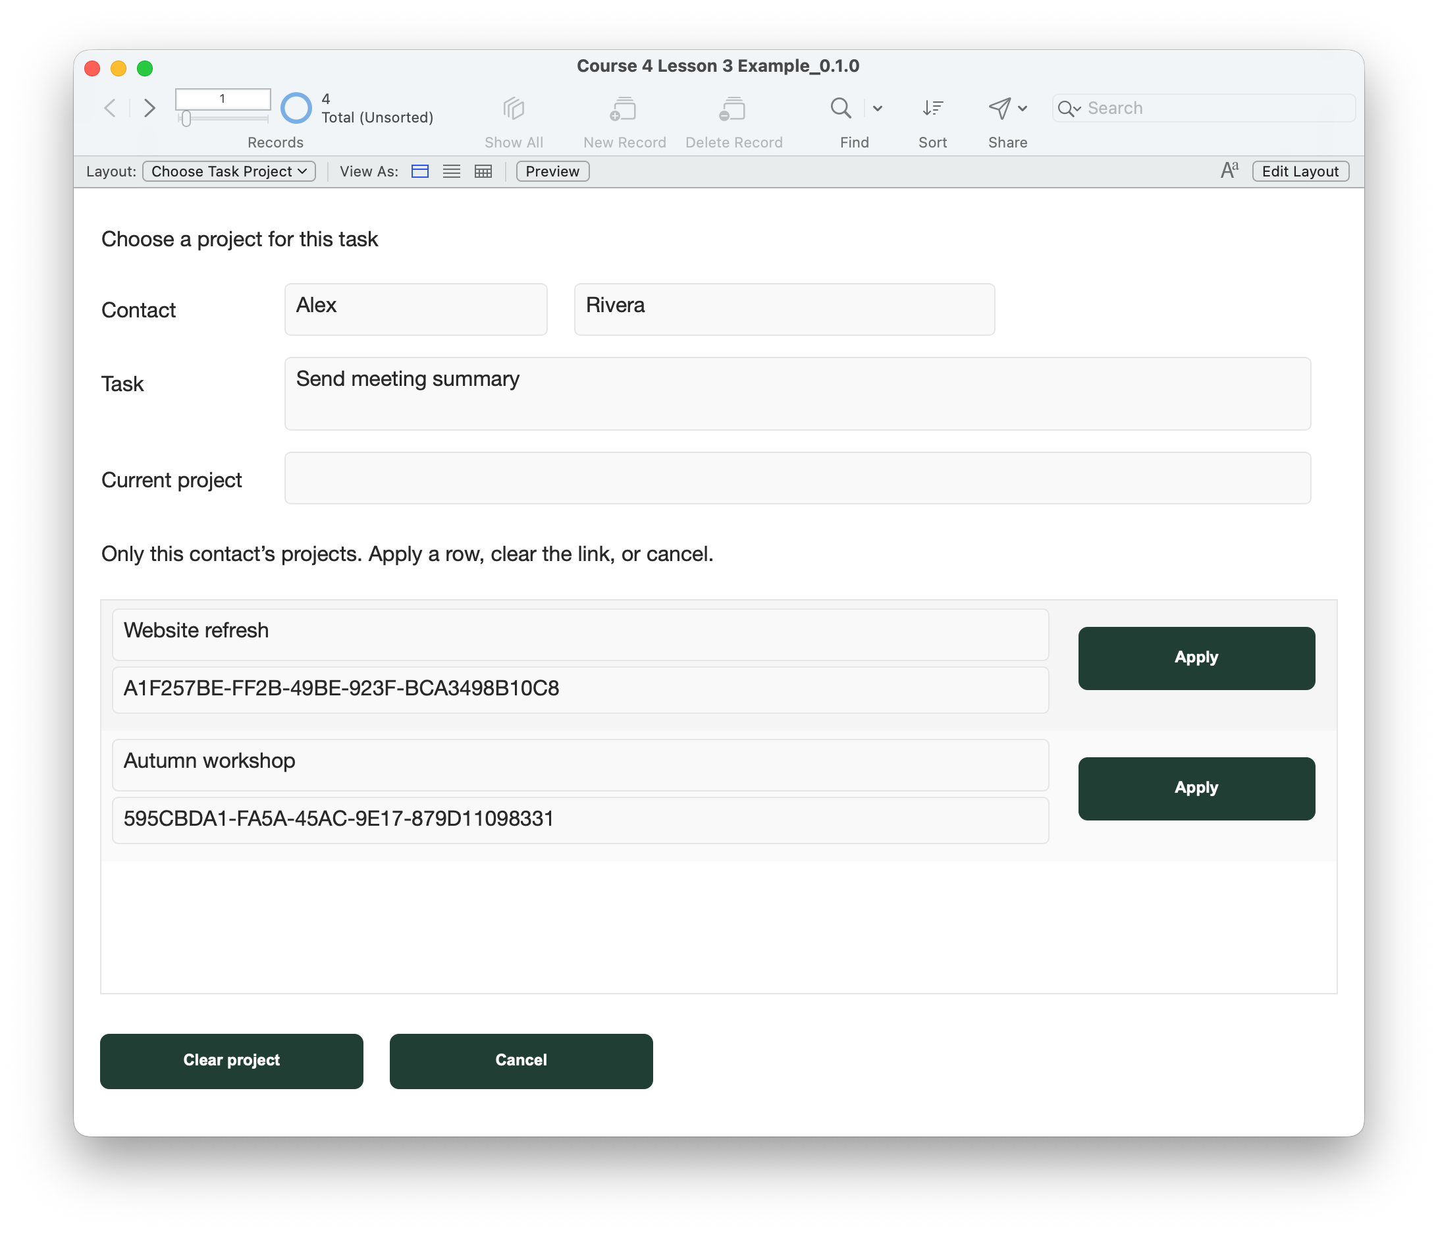1438x1234 pixels.
Task: Switch to Table view
Action: (483, 171)
